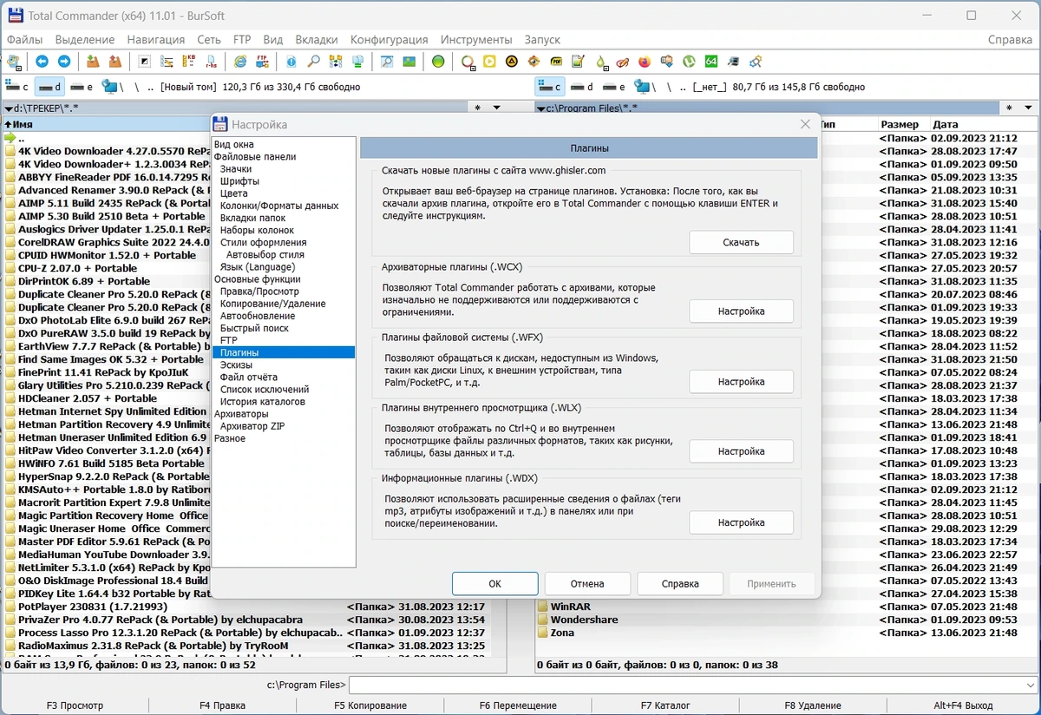The height and width of the screenshot is (715, 1041).
Task: Switch right panel to drive c
Action: (550, 87)
